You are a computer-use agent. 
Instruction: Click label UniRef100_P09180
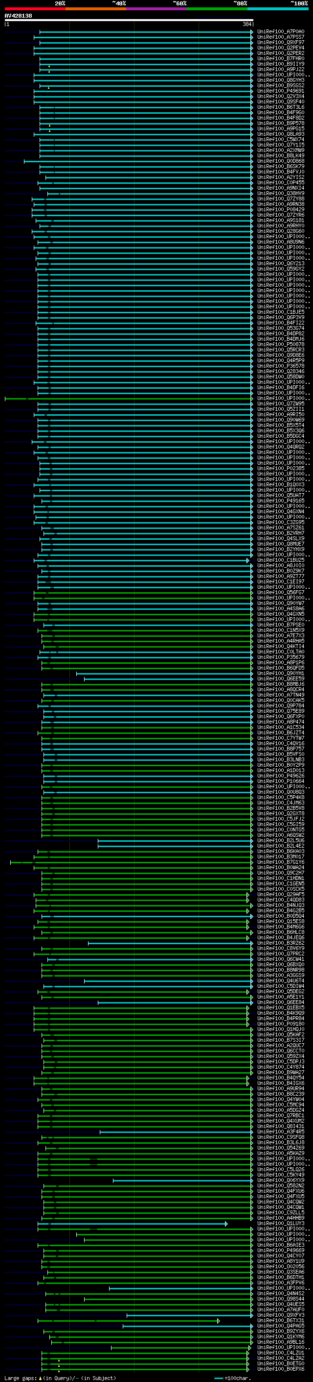pos(280,1024)
